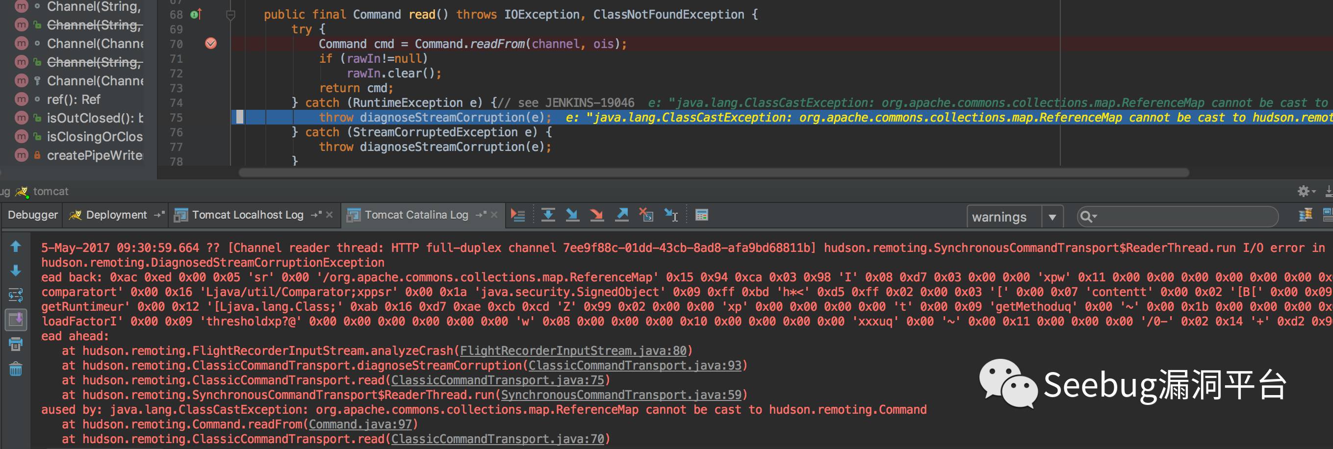Toggle the breakpoint on line 70
The image size is (1333, 449).
point(210,44)
